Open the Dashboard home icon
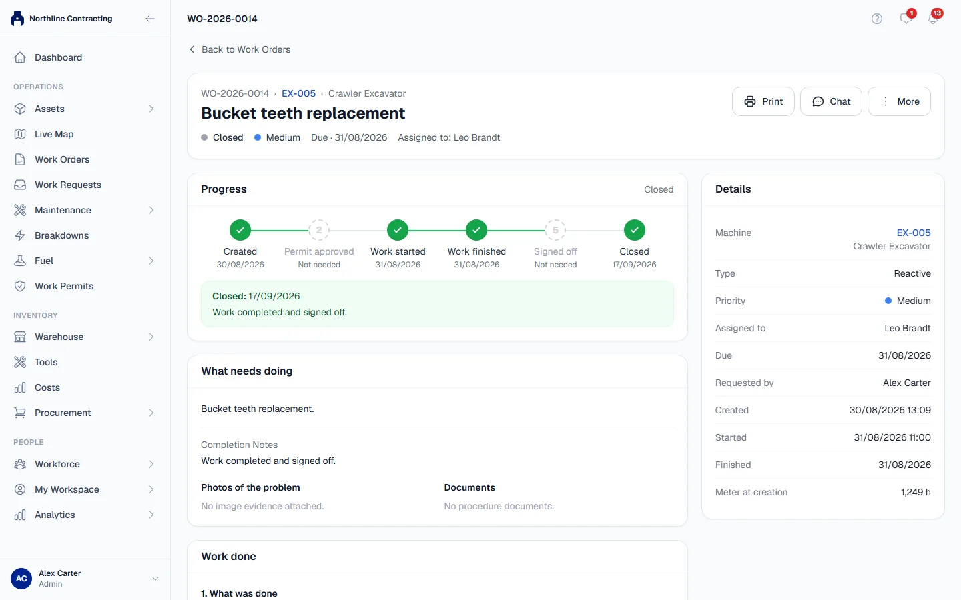 (20, 57)
